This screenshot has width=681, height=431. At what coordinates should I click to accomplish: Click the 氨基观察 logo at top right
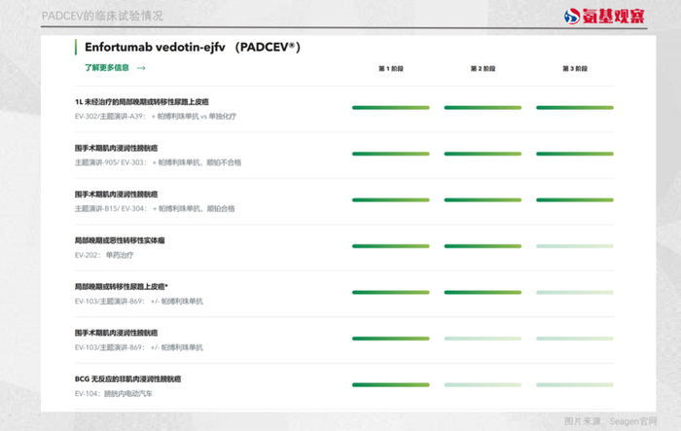[x=604, y=17]
